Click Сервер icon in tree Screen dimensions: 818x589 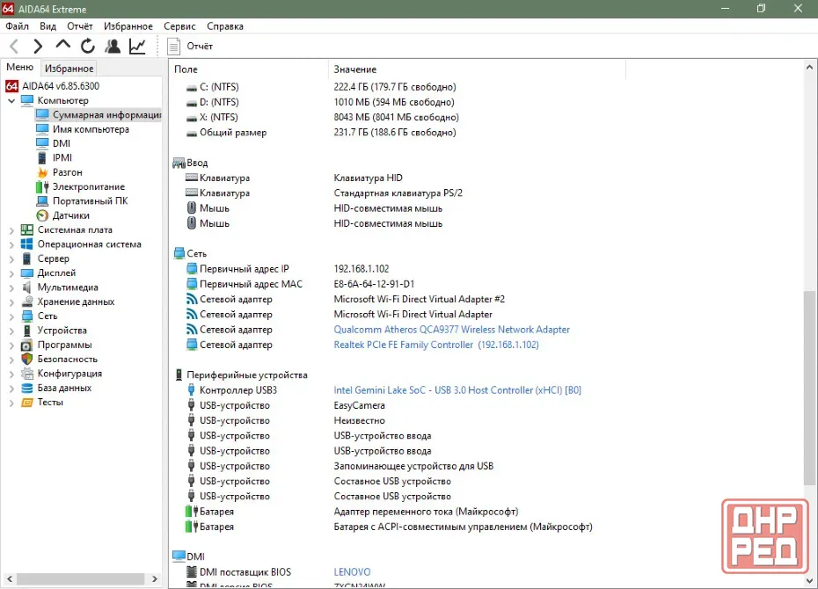coord(27,258)
